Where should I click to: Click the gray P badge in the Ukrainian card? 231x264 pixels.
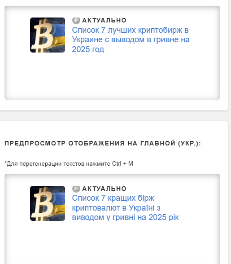point(76,189)
